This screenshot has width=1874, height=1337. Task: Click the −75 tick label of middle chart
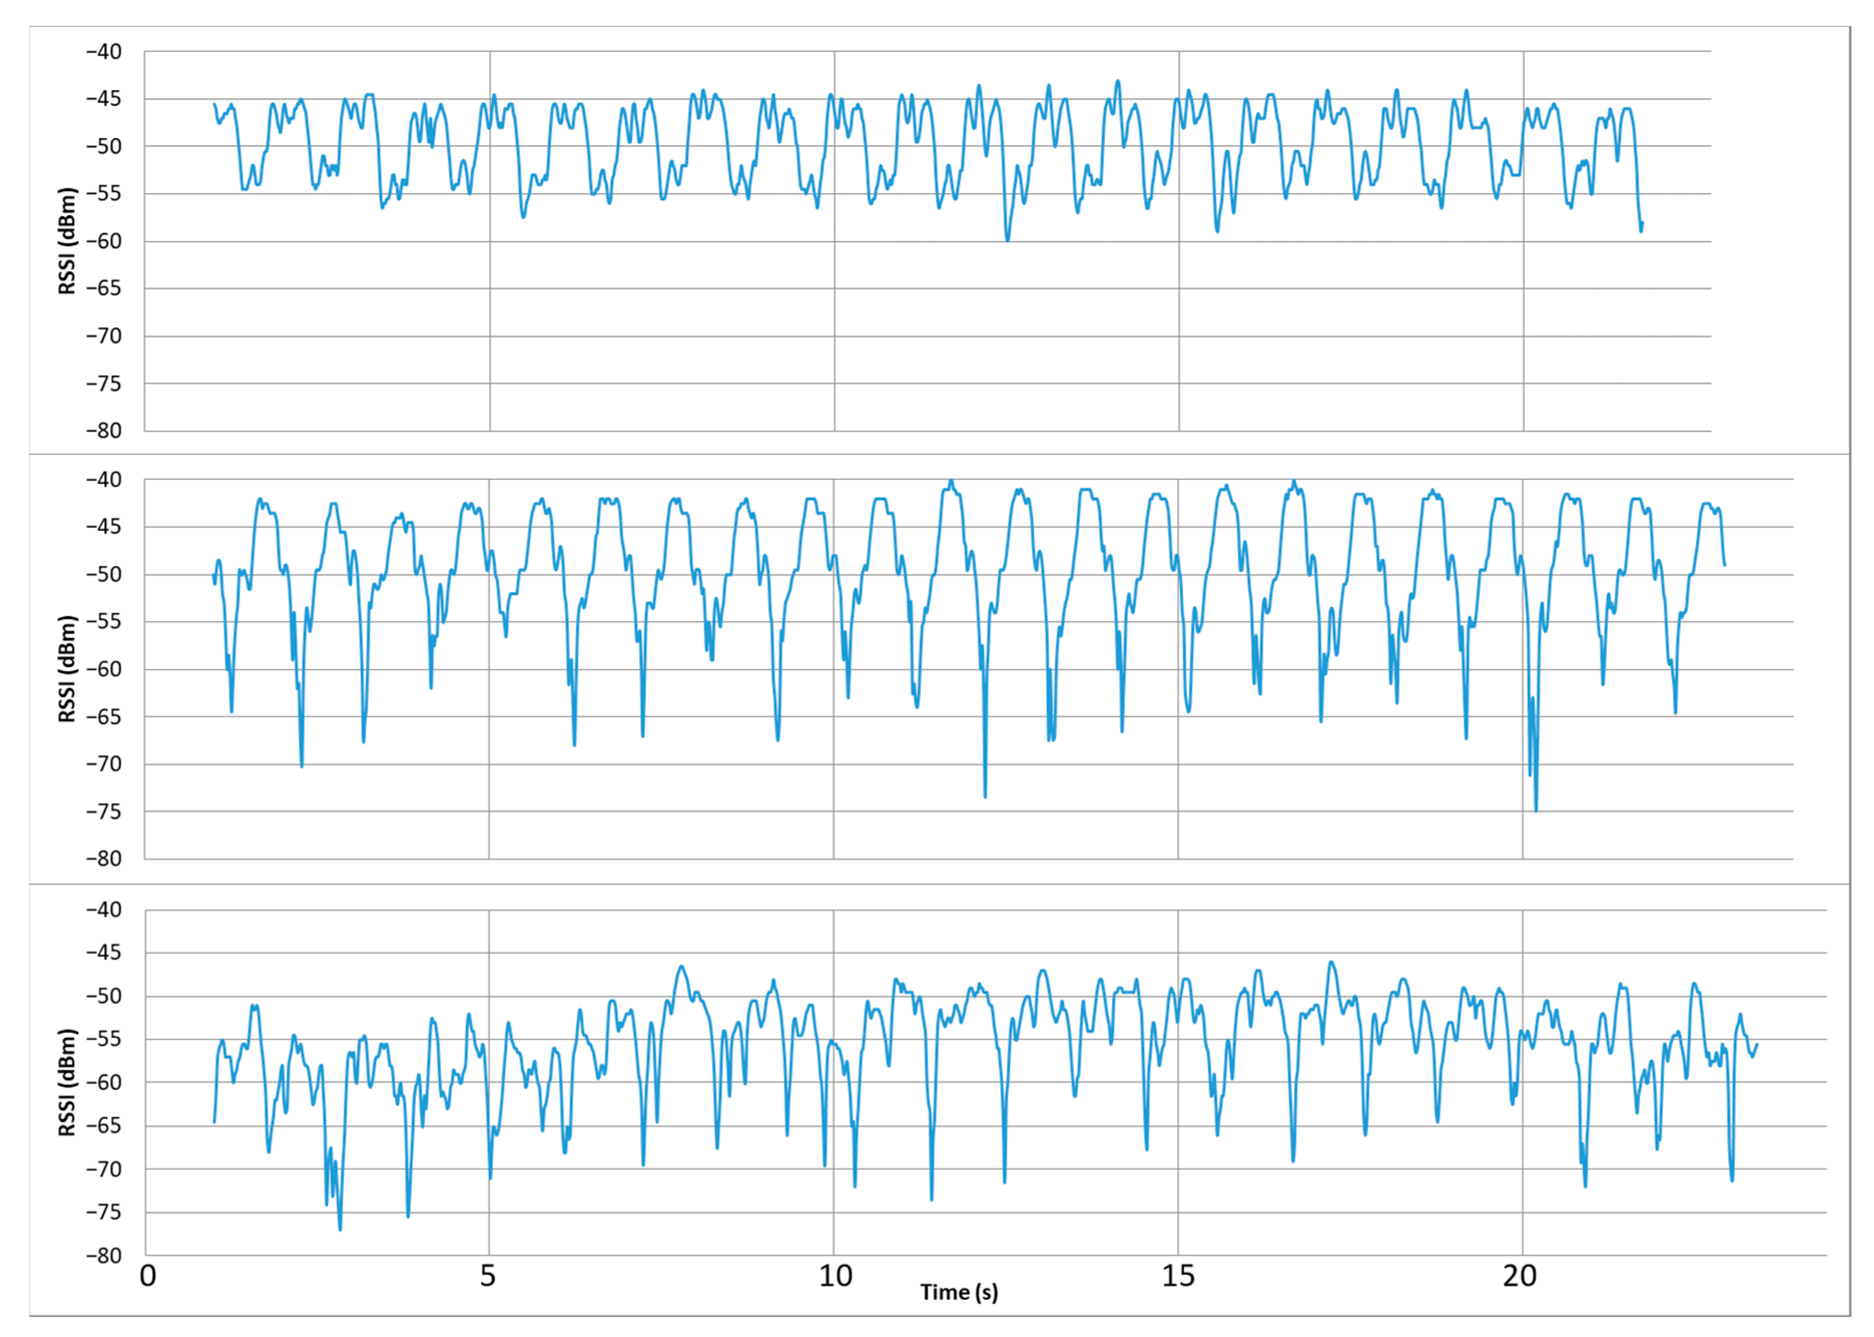[104, 812]
